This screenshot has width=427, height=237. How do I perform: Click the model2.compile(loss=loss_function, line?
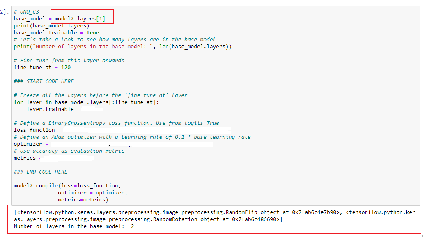[67, 185]
